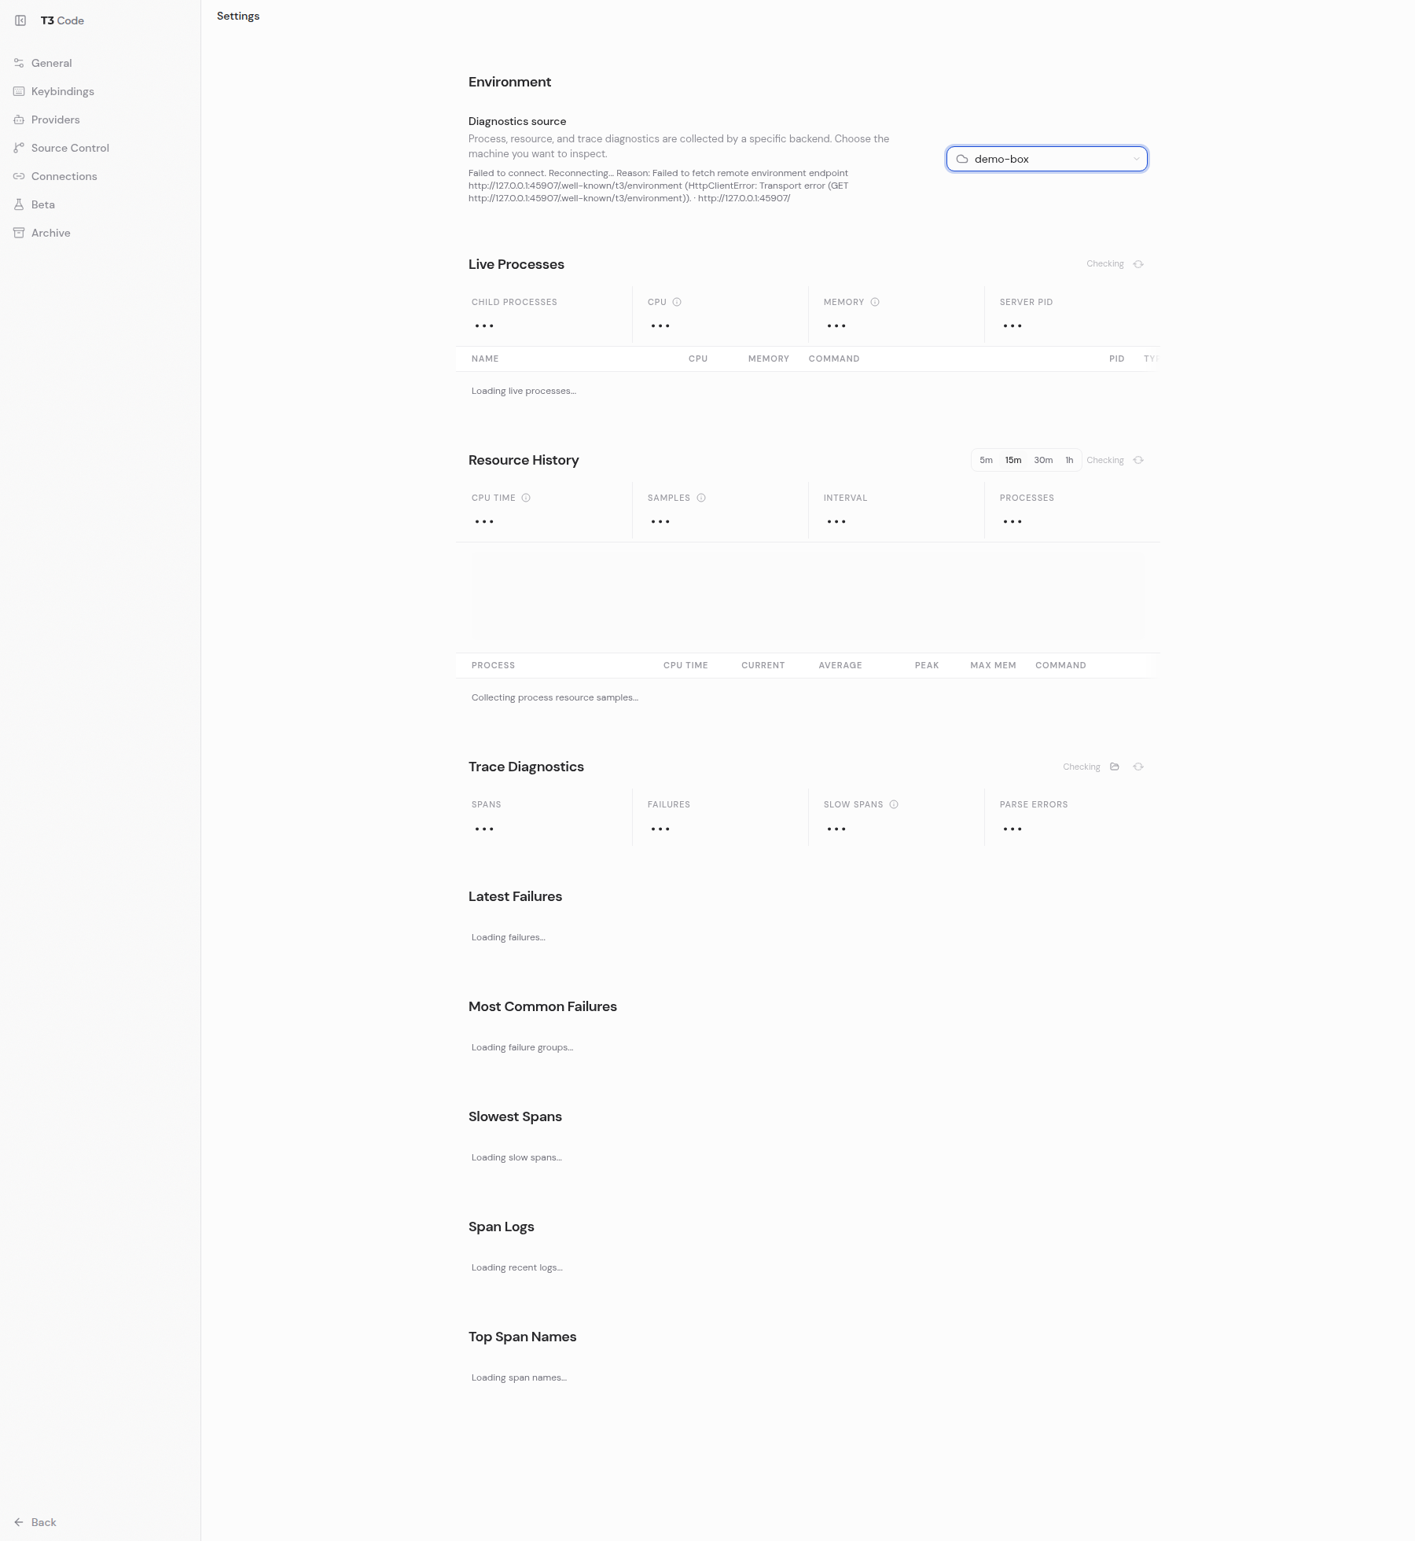Click 'Loading slow spans...' text

pyautogui.click(x=516, y=1157)
